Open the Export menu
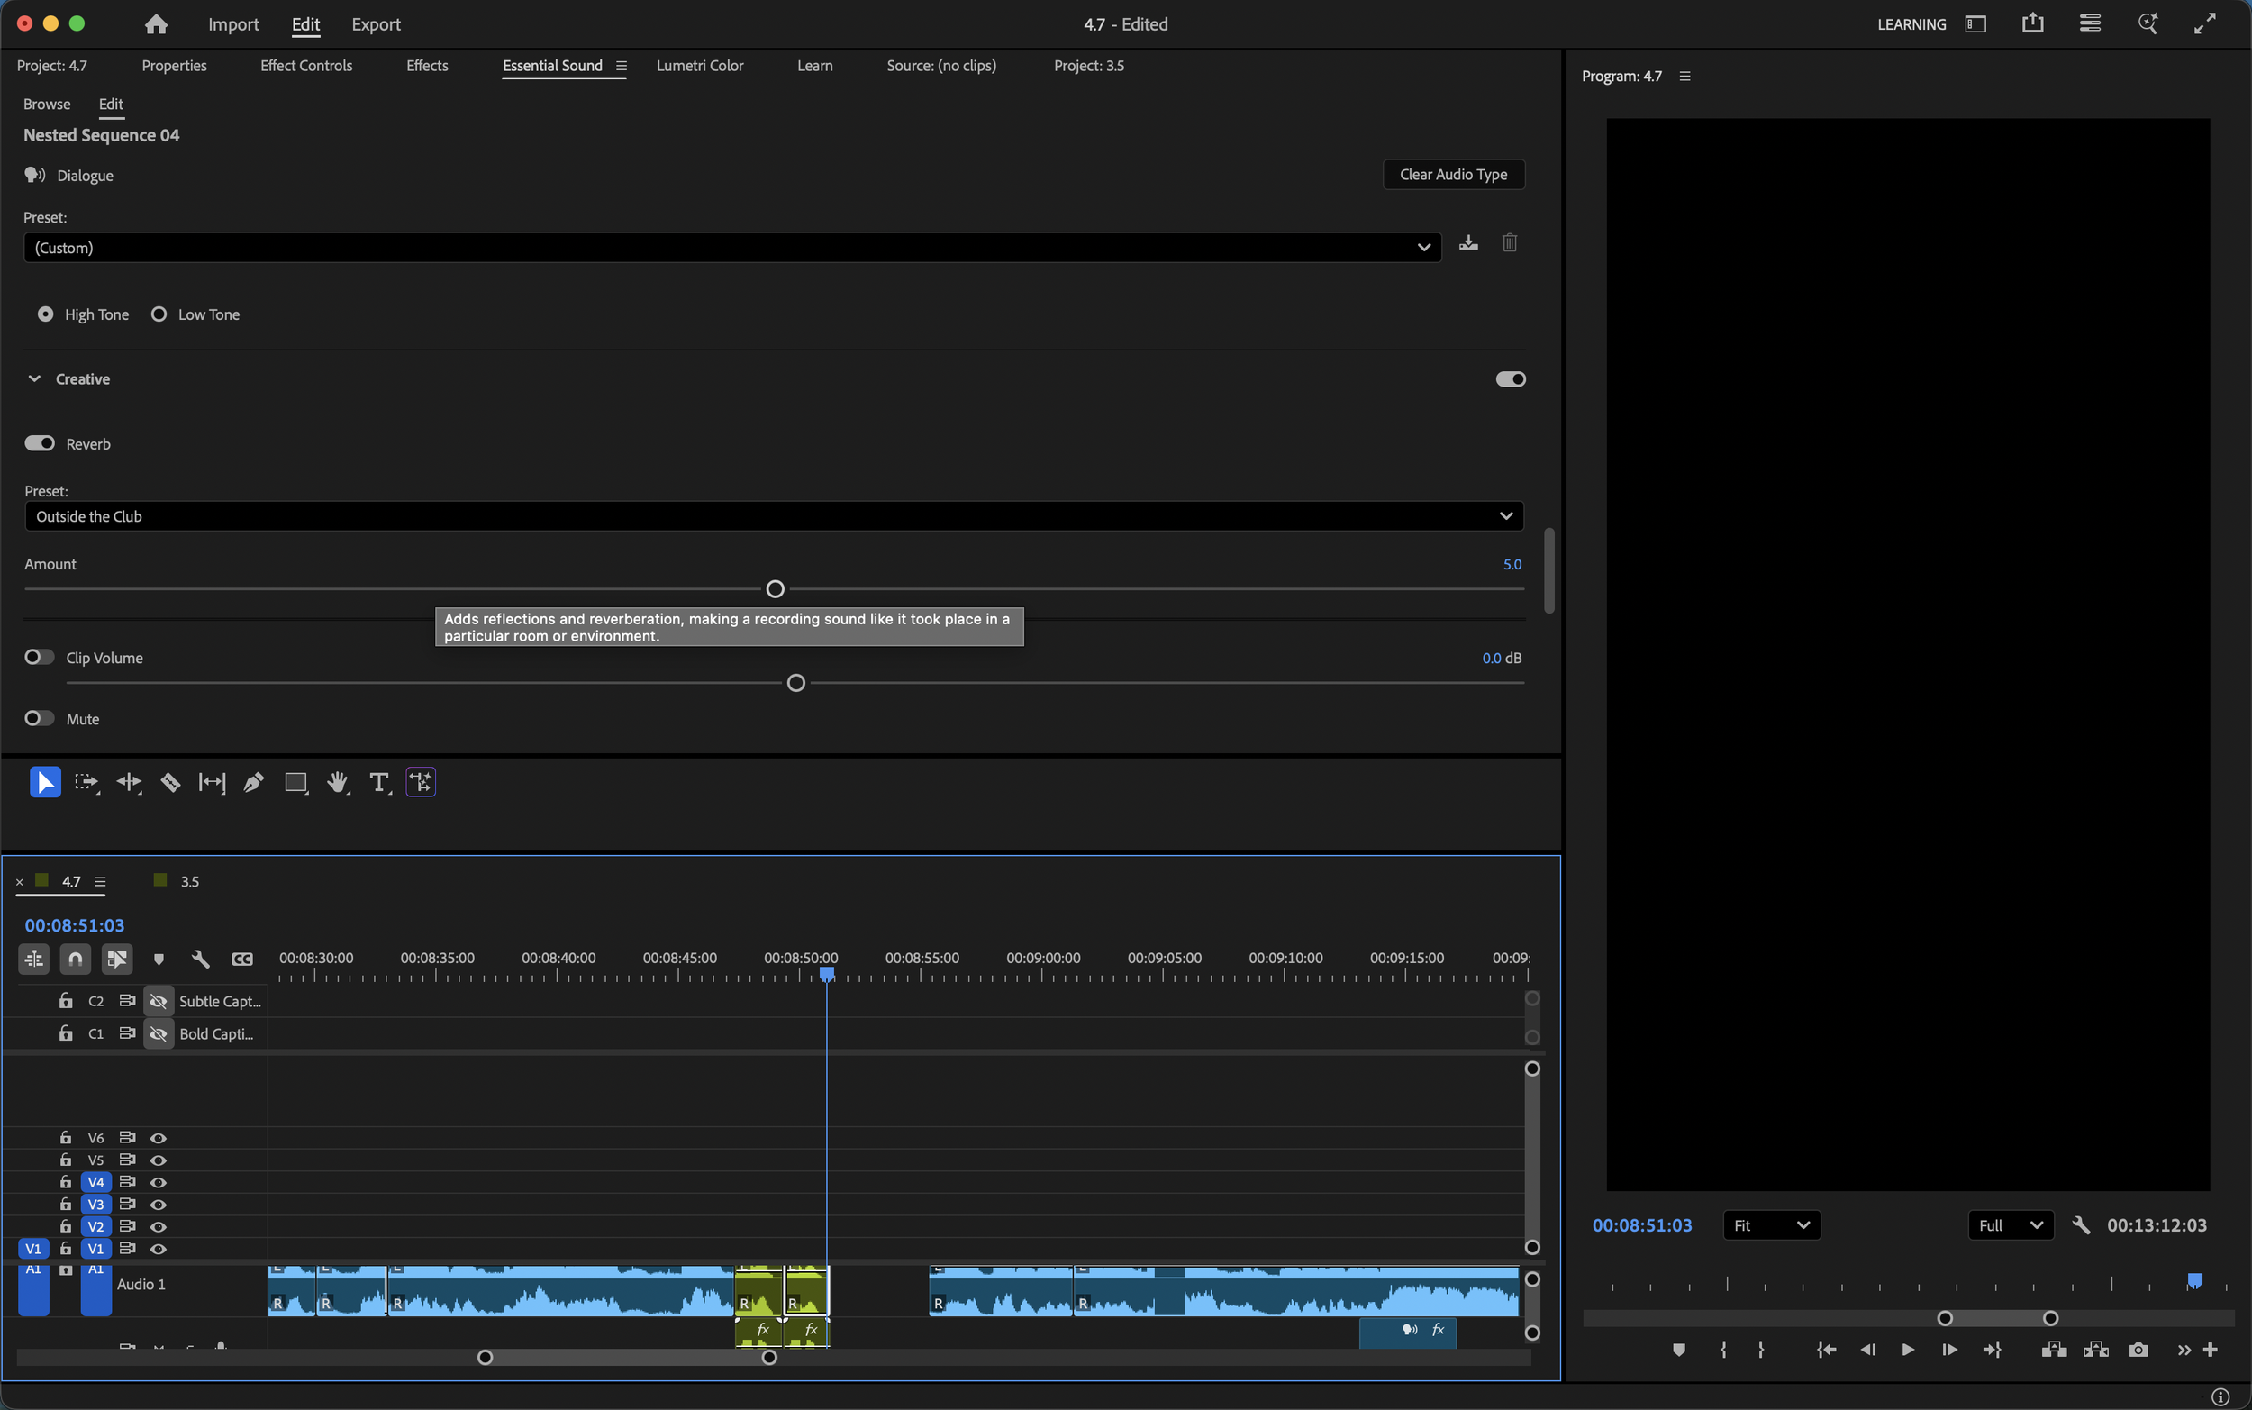Screen dimensions: 2252x1410 pos(376,24)
